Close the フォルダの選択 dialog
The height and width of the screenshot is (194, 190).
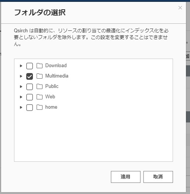click(x=180, y=8)
